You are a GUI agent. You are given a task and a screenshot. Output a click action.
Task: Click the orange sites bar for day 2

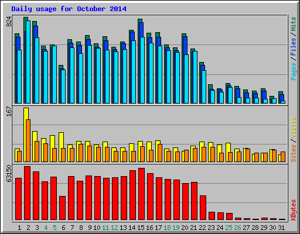[28, 140]
